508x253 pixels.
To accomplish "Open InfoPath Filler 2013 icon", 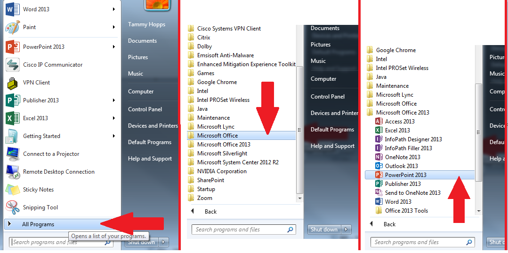I will tap(379, 148).
